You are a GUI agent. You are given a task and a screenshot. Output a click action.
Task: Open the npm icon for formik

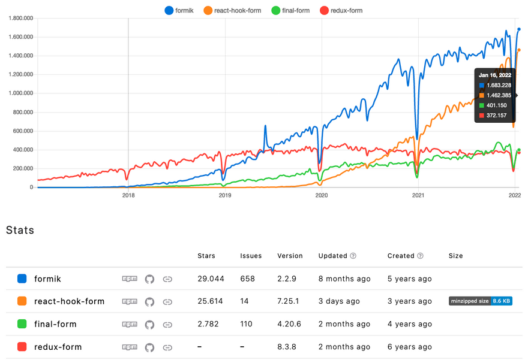tap(130, 279)
